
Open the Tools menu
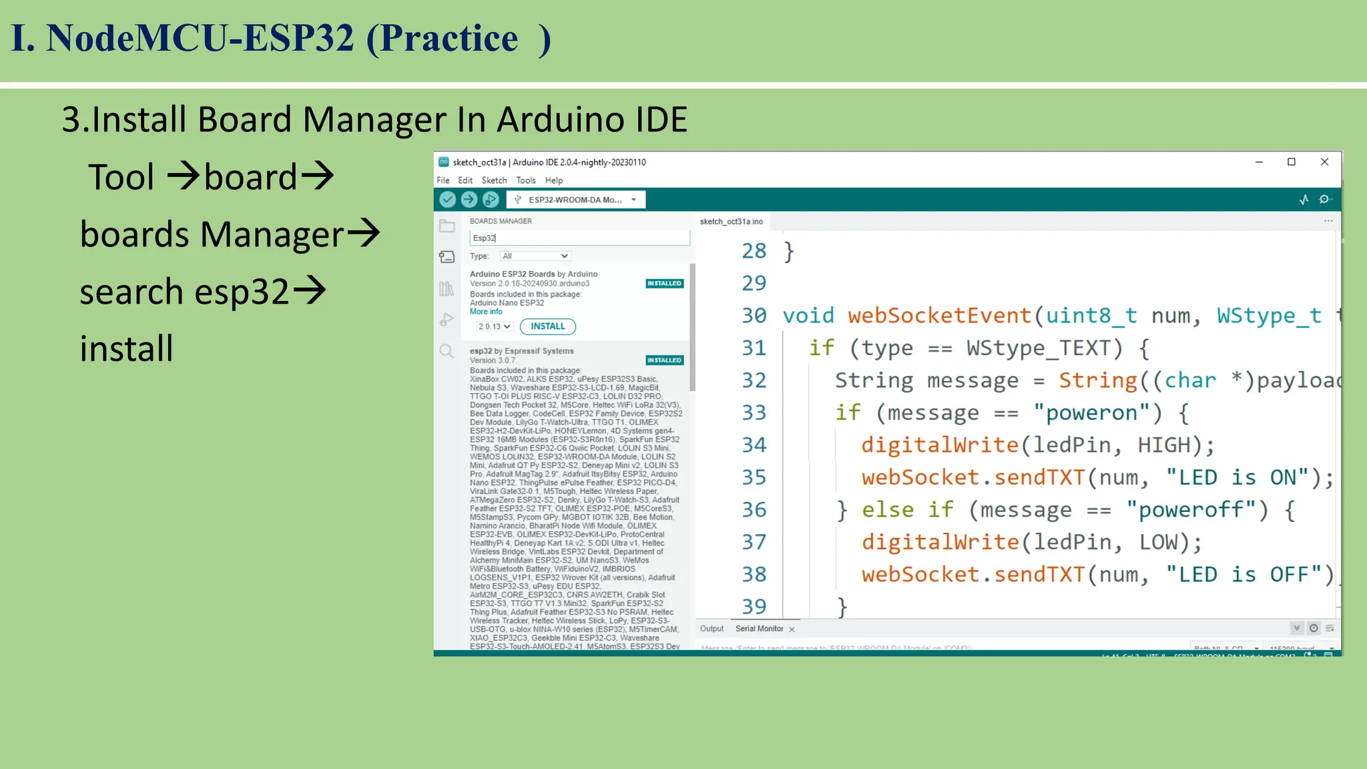point(526,180)
